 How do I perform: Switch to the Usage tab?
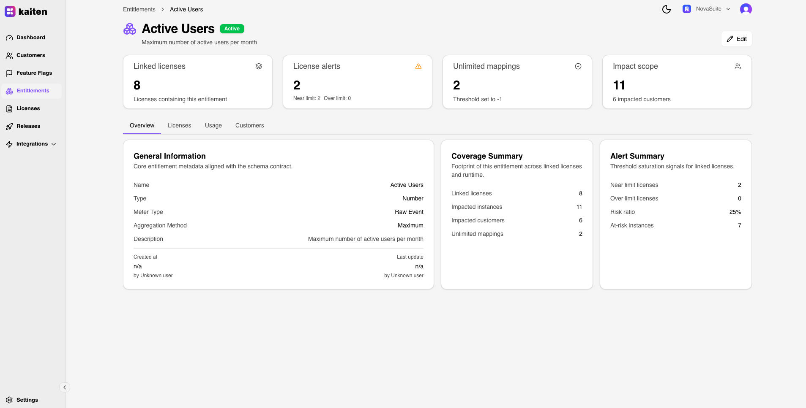[x=213, y=125]
